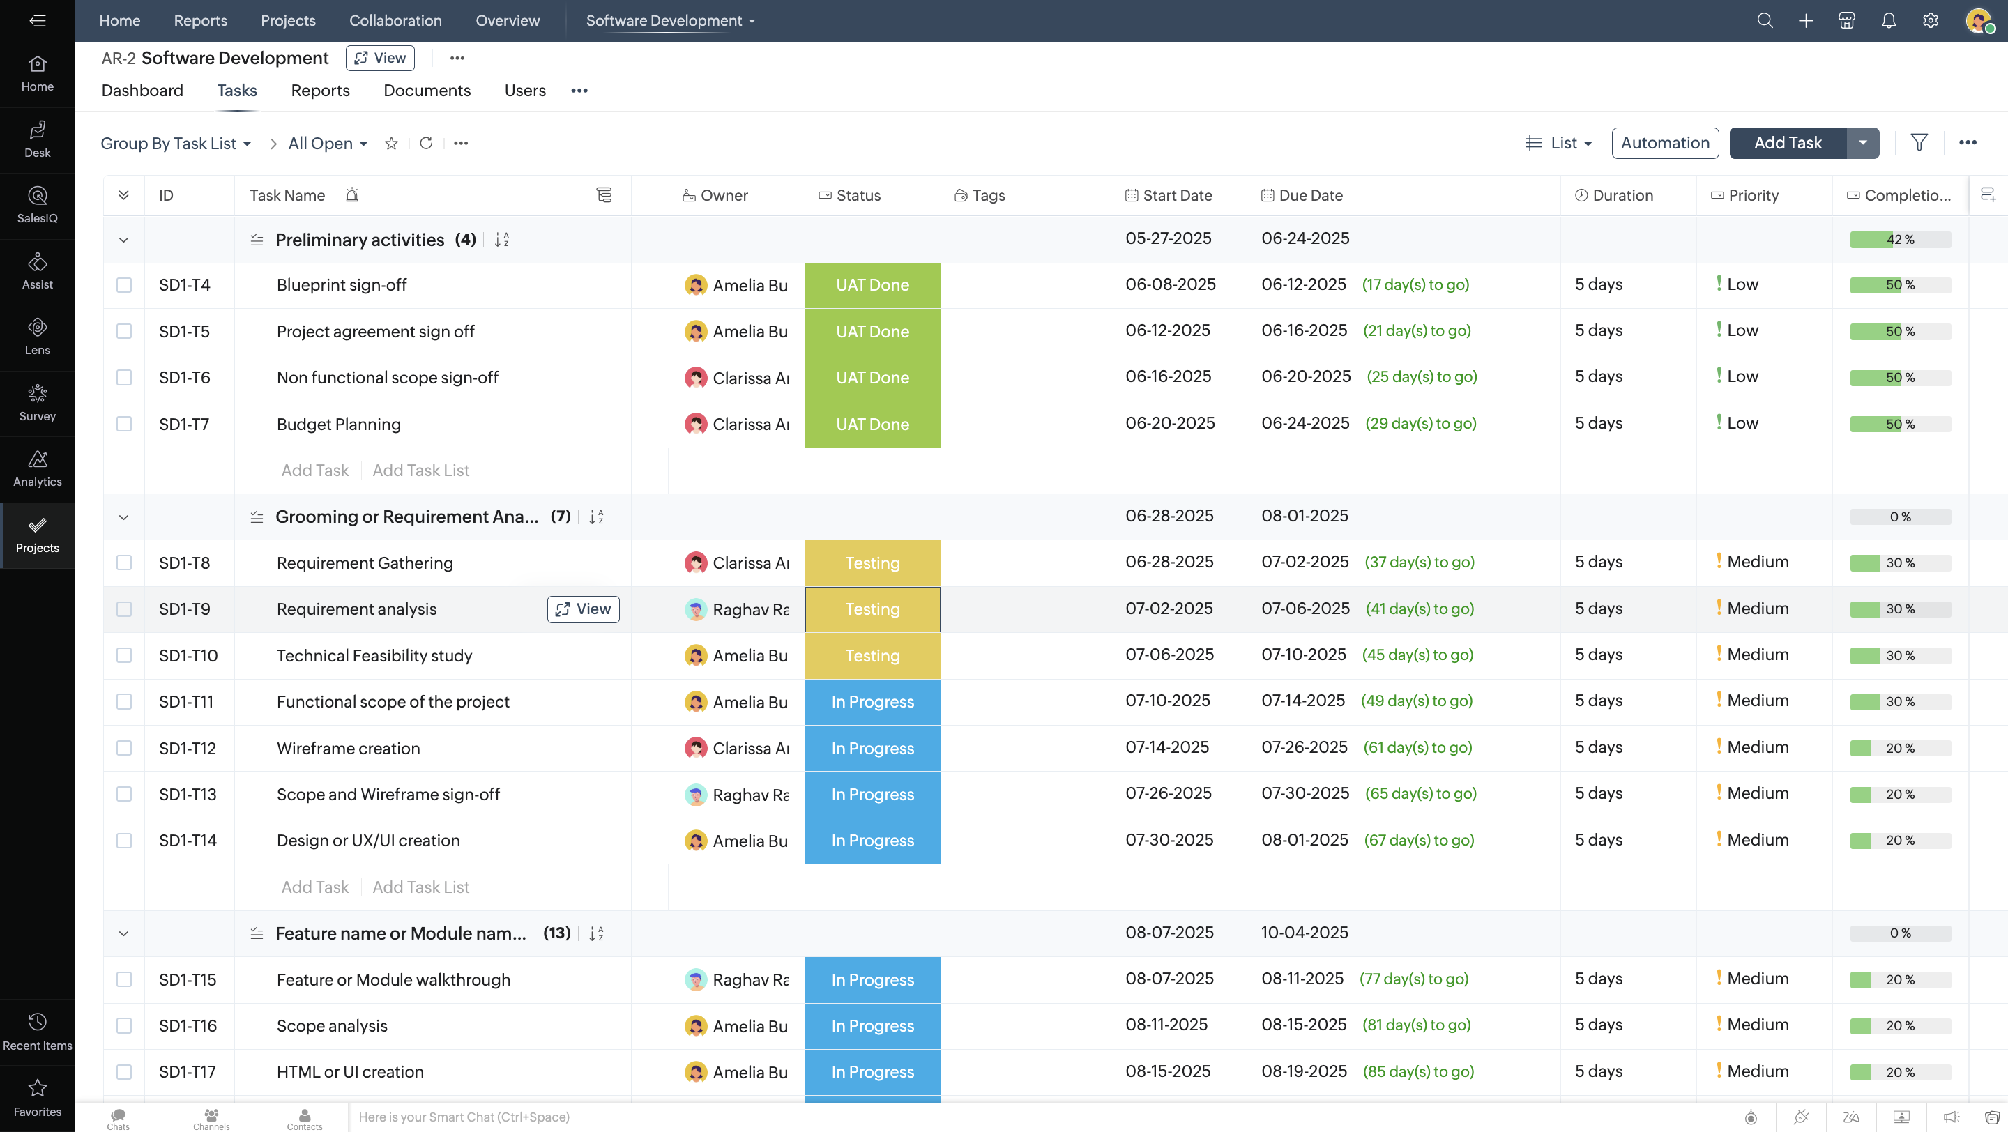The image size is (2008, 1132).
Task: Switch to the Documents tab
Action: click(427, 91)
